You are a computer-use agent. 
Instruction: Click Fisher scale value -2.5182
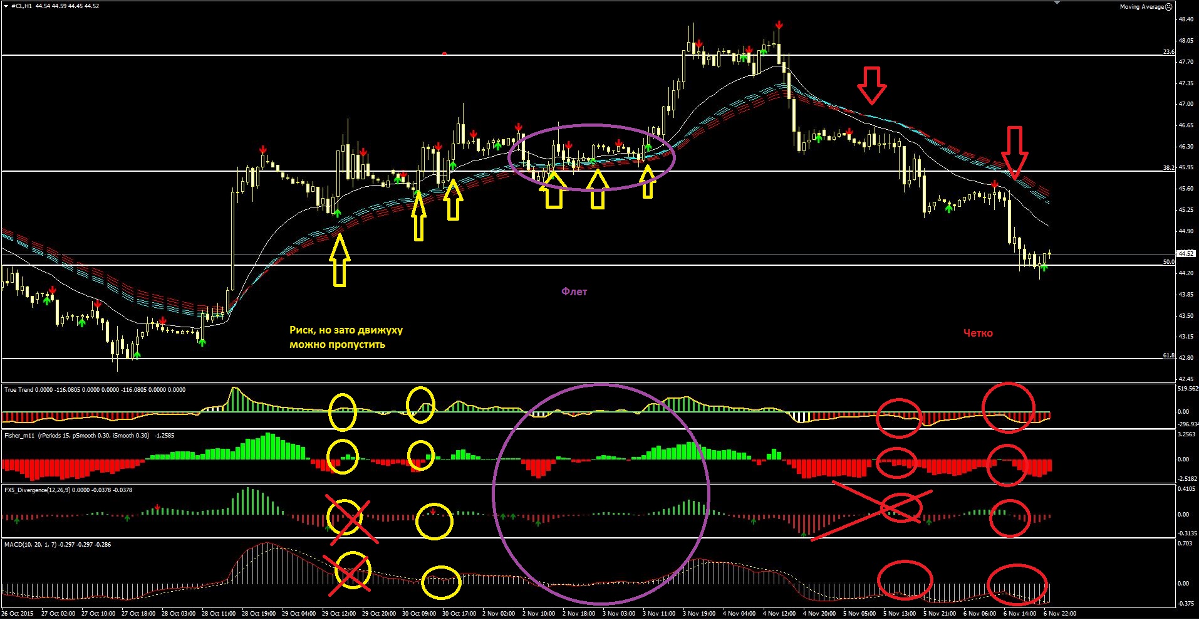(1187, 479)
